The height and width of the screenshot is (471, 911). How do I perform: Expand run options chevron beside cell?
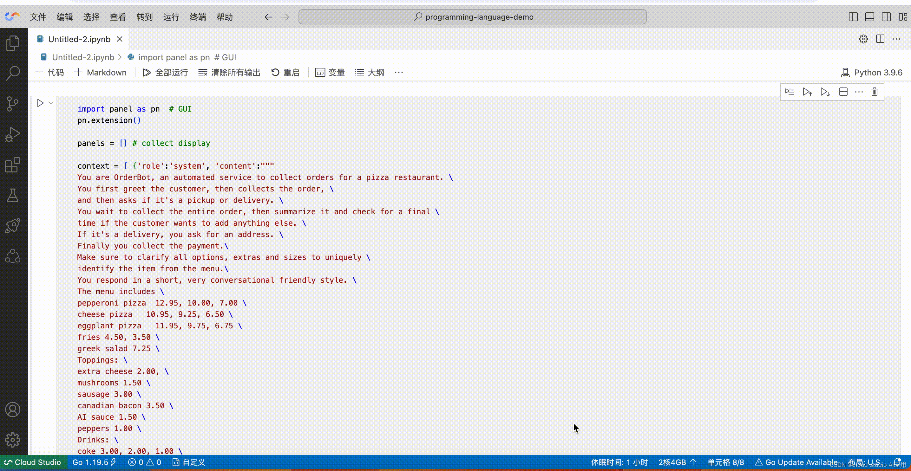pyautogui.click(x=51, y=103)
